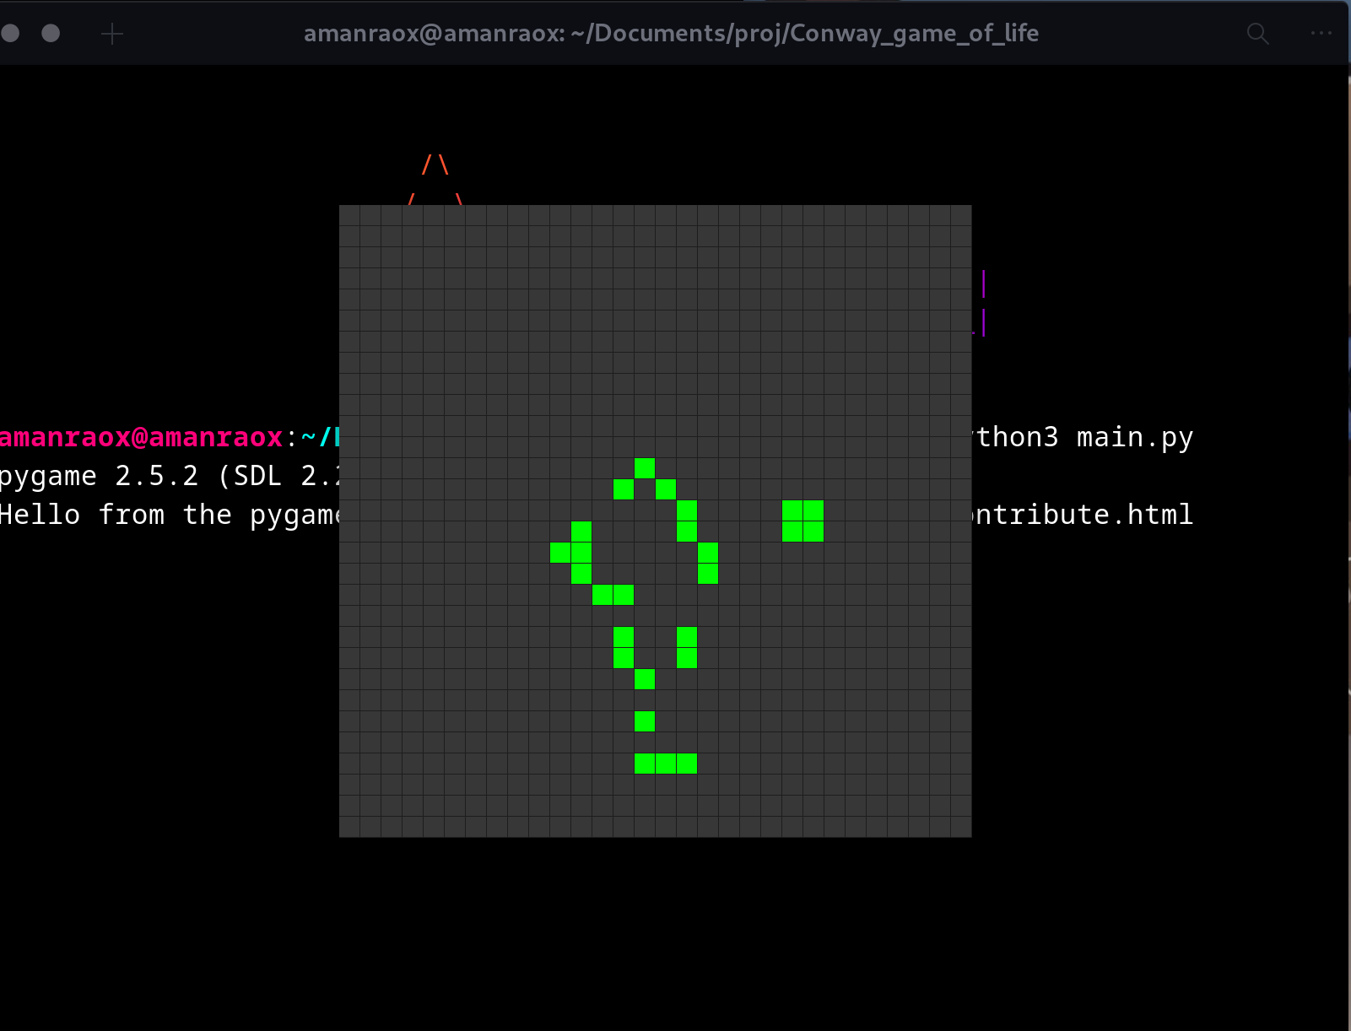Click the search magnifier icon in the title bar
This screenshot has height=1031, width=1351.
click(x=1257, y=34)
